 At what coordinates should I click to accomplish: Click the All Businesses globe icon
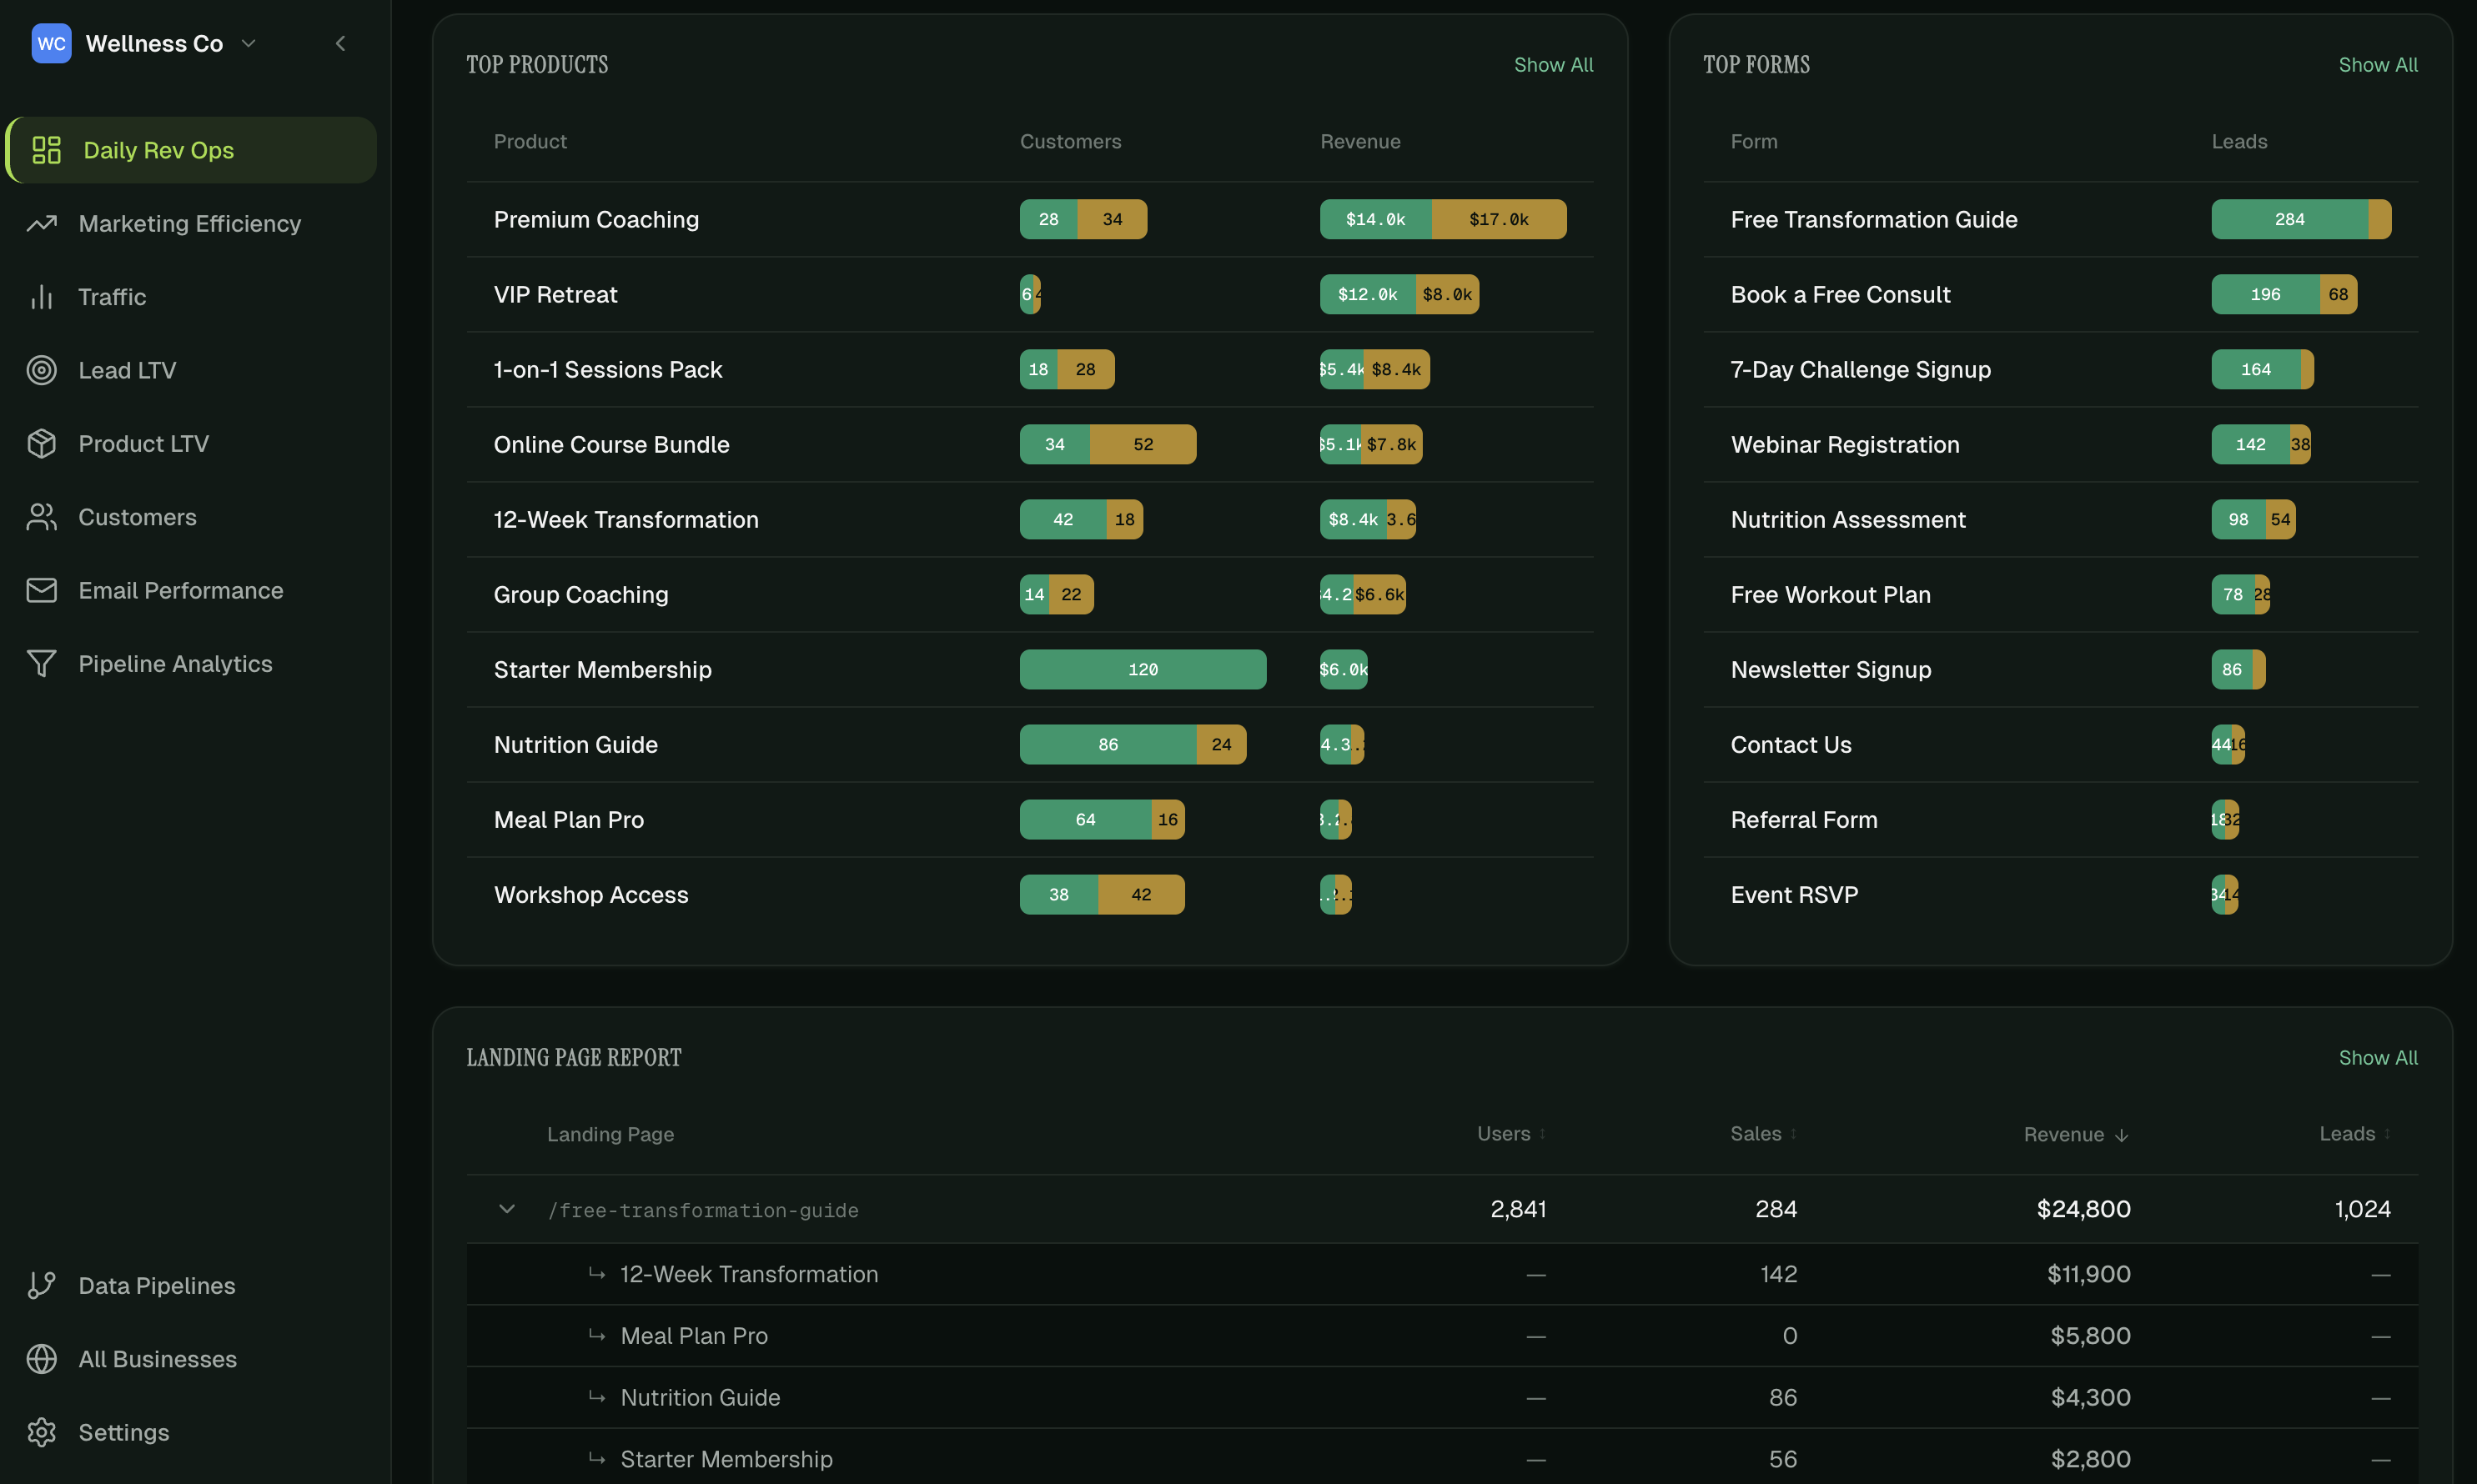point(41,1359)
